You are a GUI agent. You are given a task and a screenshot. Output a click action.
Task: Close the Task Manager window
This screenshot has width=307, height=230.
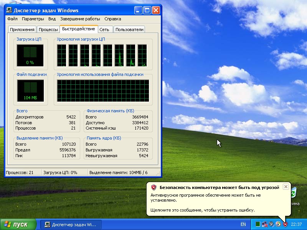pos(156,10)
